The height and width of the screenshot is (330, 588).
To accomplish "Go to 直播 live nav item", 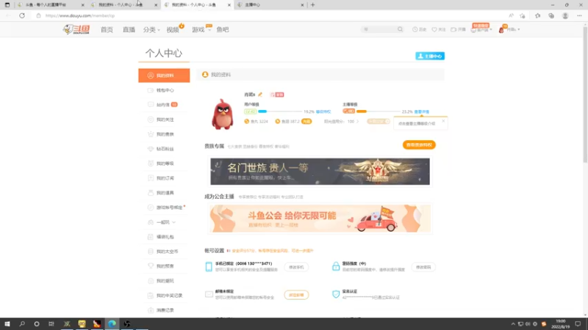I will coord(129,29).
